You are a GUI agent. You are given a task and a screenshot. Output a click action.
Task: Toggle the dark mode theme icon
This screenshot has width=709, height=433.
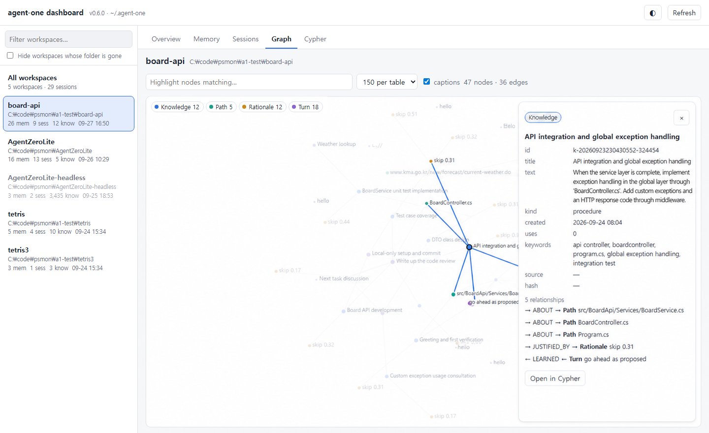[x=652, y=13]
